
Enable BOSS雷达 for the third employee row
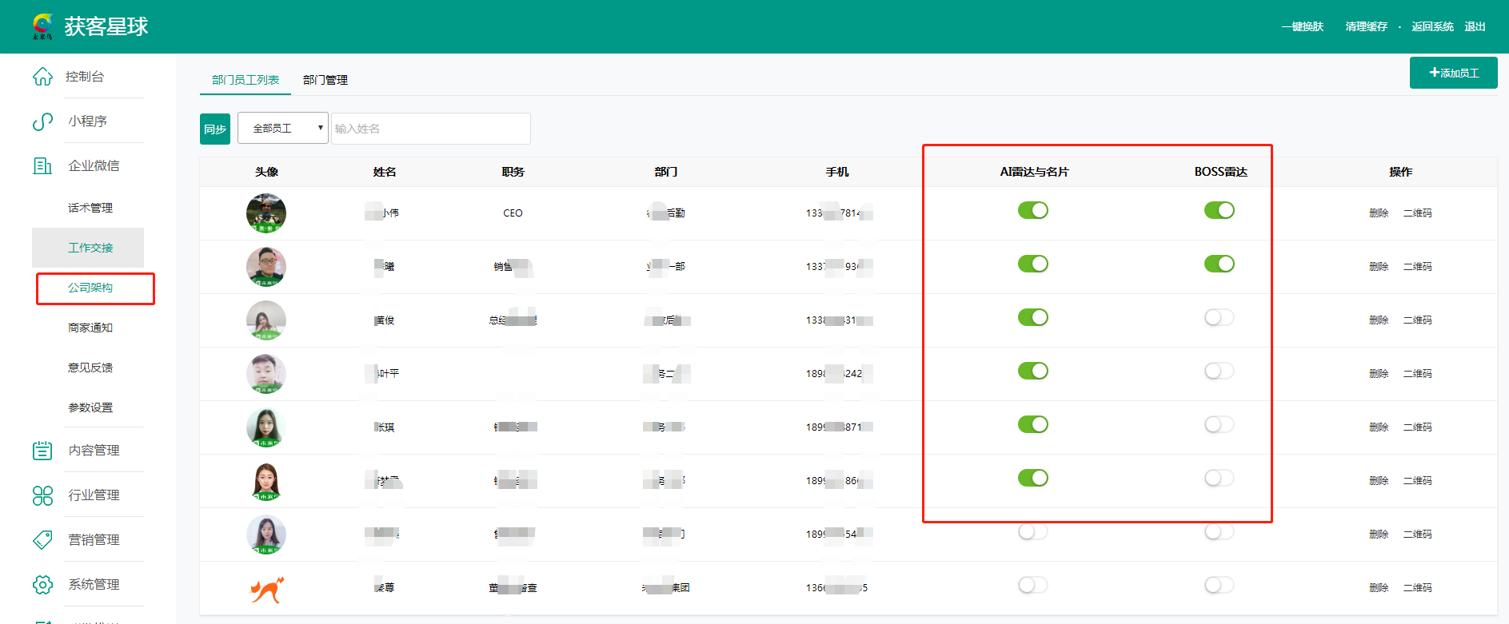click(x=1219, y=317)
